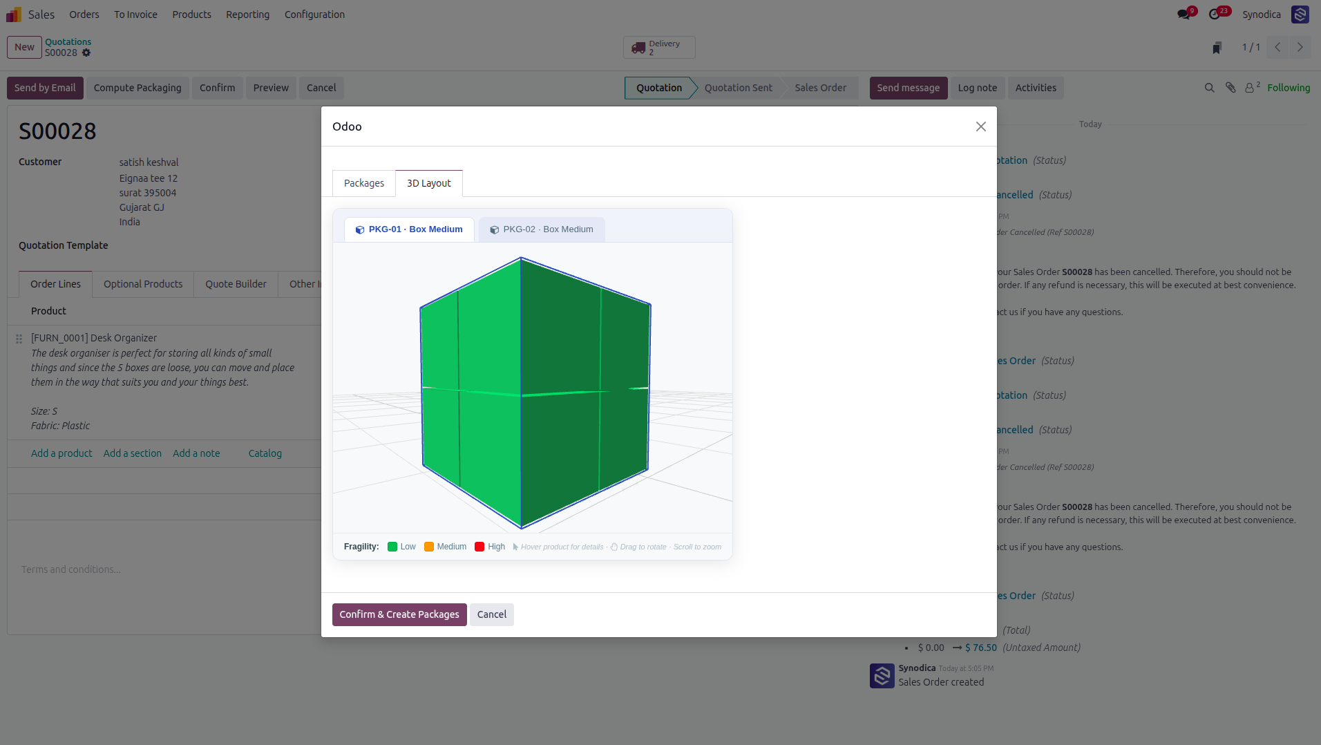Click the green Low fragility swatch
This screenshot has width=1321, height=745.
click(x=392, y=547)
